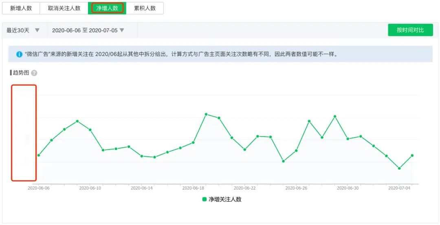
Task: Click the lowest data point on 2020-07-04
Action: pyautogui.click(x=399, y=168)
